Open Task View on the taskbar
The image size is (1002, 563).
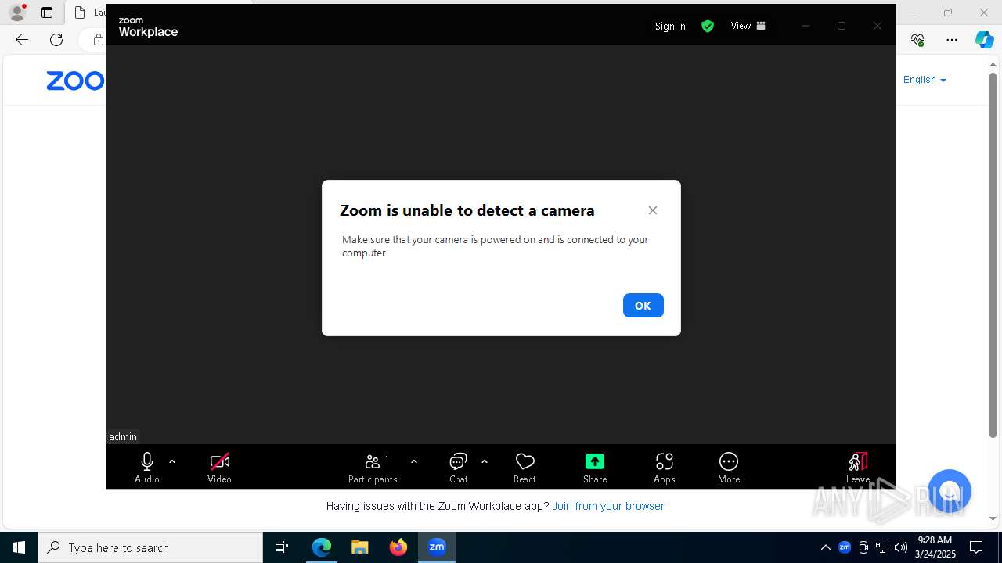282,547
